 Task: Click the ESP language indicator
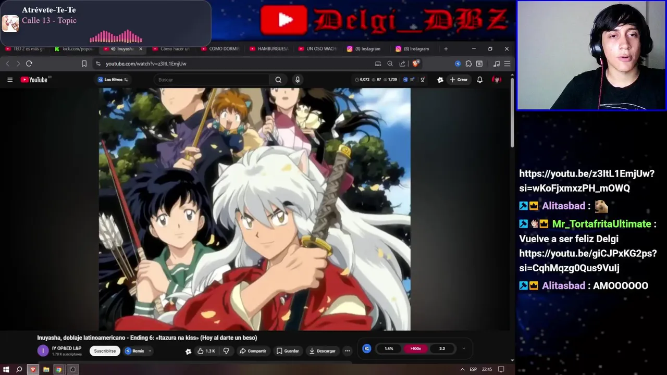tap(473, 369)
